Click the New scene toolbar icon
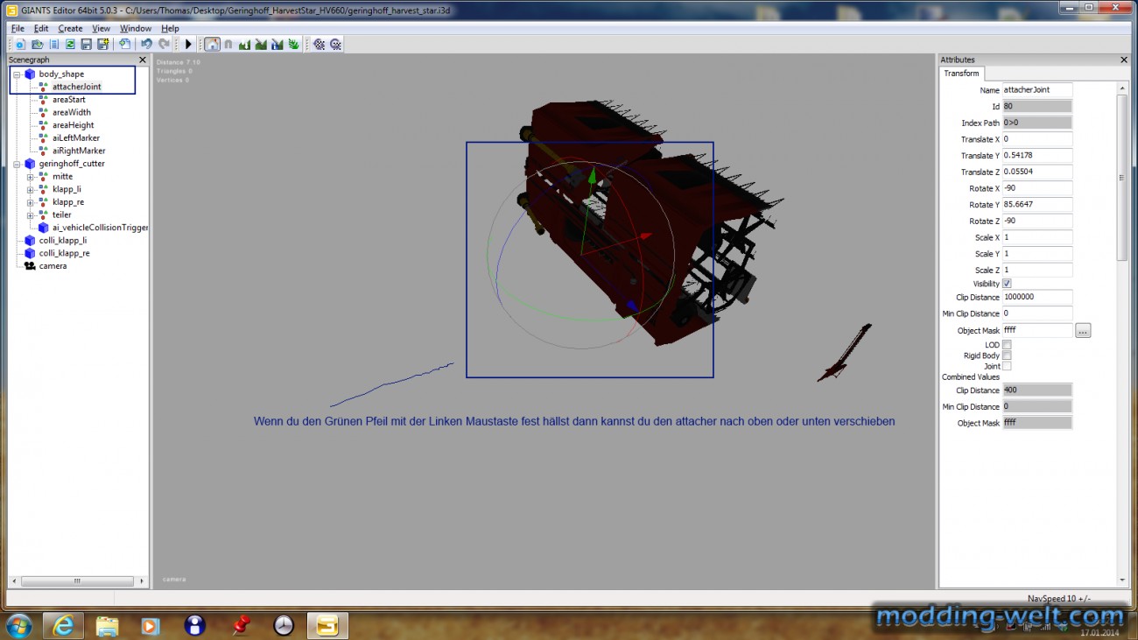1138x640 pixels. coord(19,44)
